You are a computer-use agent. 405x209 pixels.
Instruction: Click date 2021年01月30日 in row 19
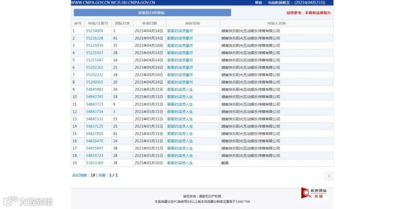click(x=149, y=163)
